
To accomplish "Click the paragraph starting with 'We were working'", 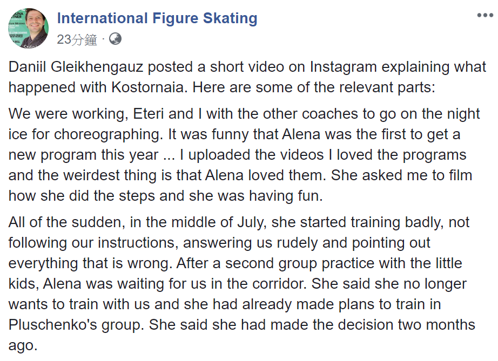I will tap(244, 155).
